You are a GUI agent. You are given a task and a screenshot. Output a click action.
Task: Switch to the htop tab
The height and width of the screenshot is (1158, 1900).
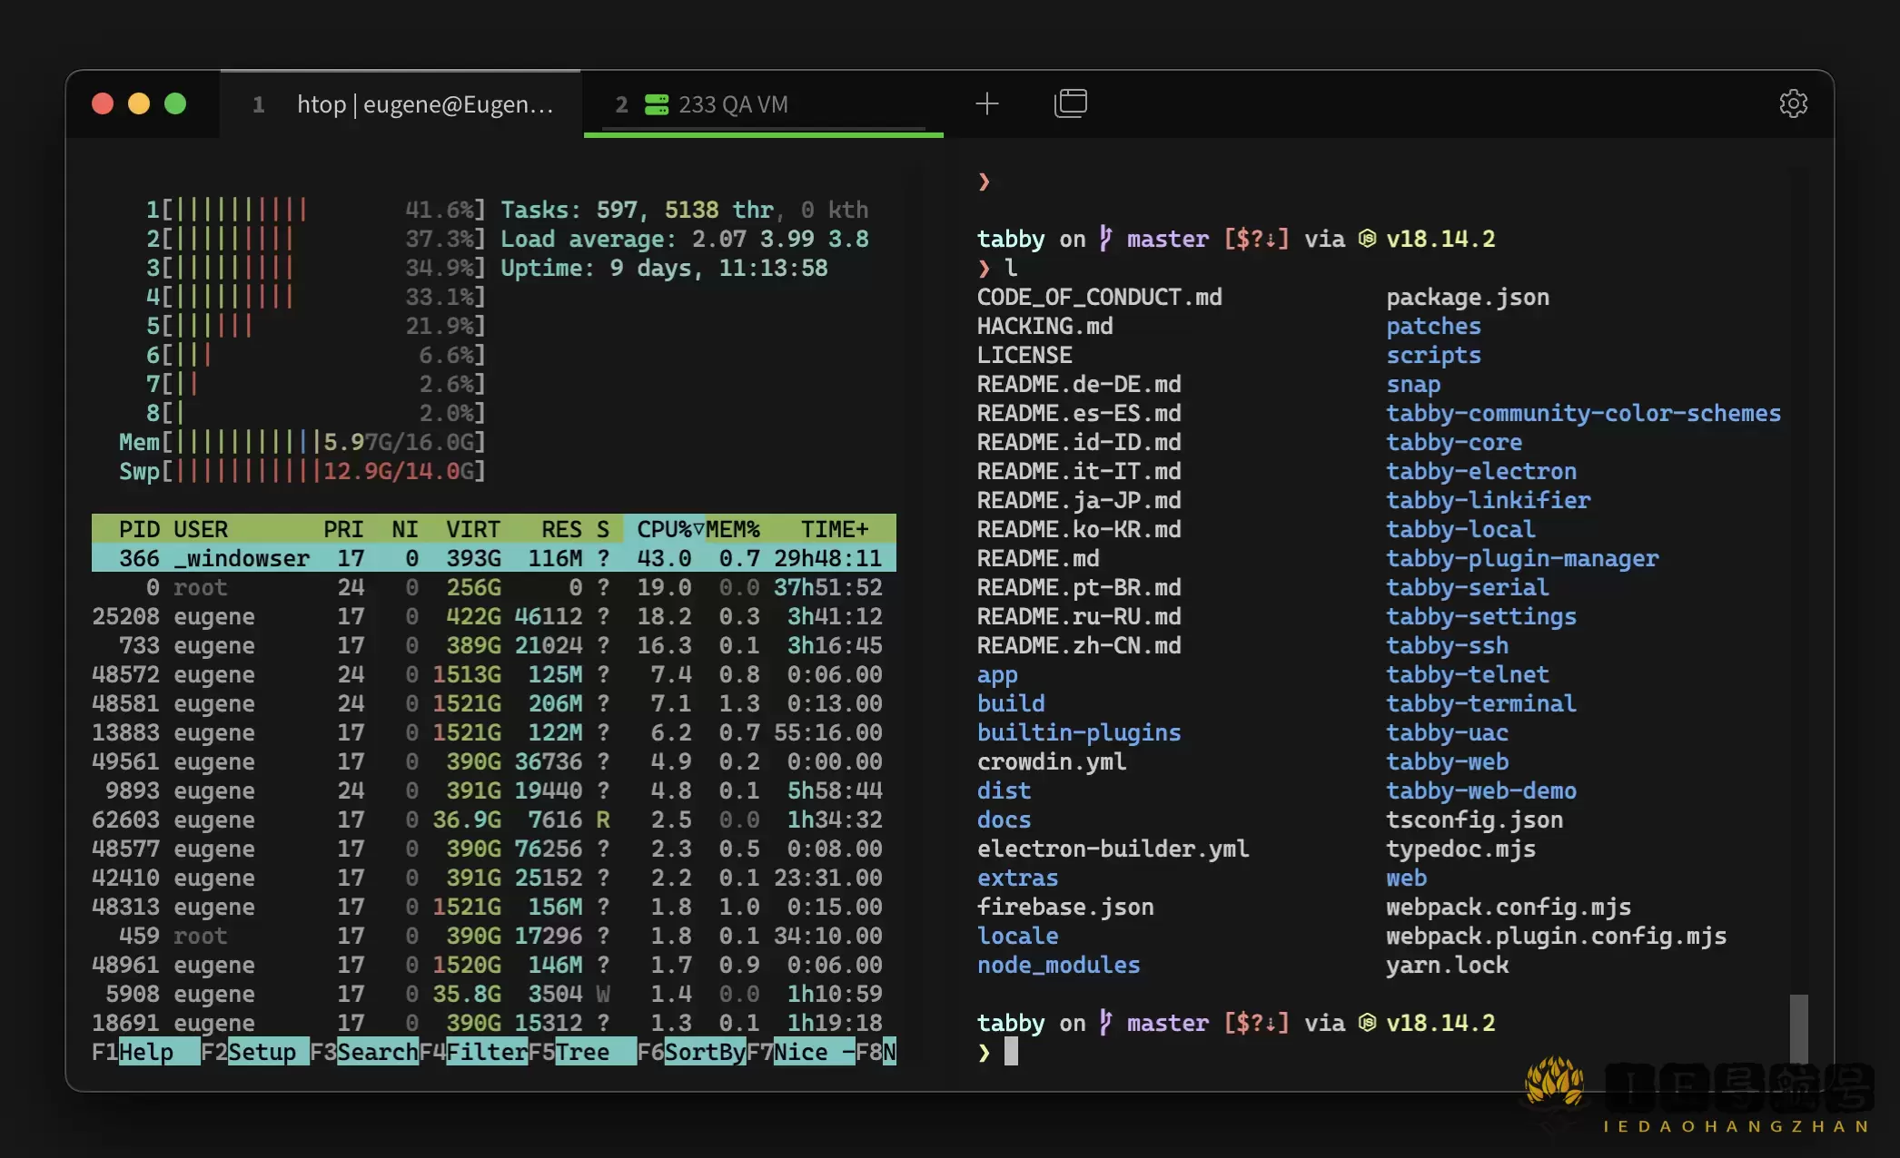point(400,104)
